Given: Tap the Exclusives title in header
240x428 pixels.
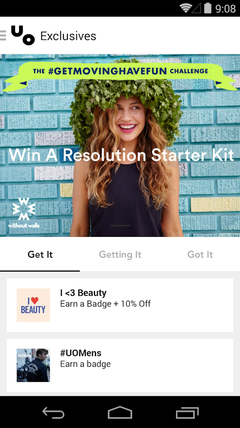Looking at the screenshot, I should click(68, 36).
